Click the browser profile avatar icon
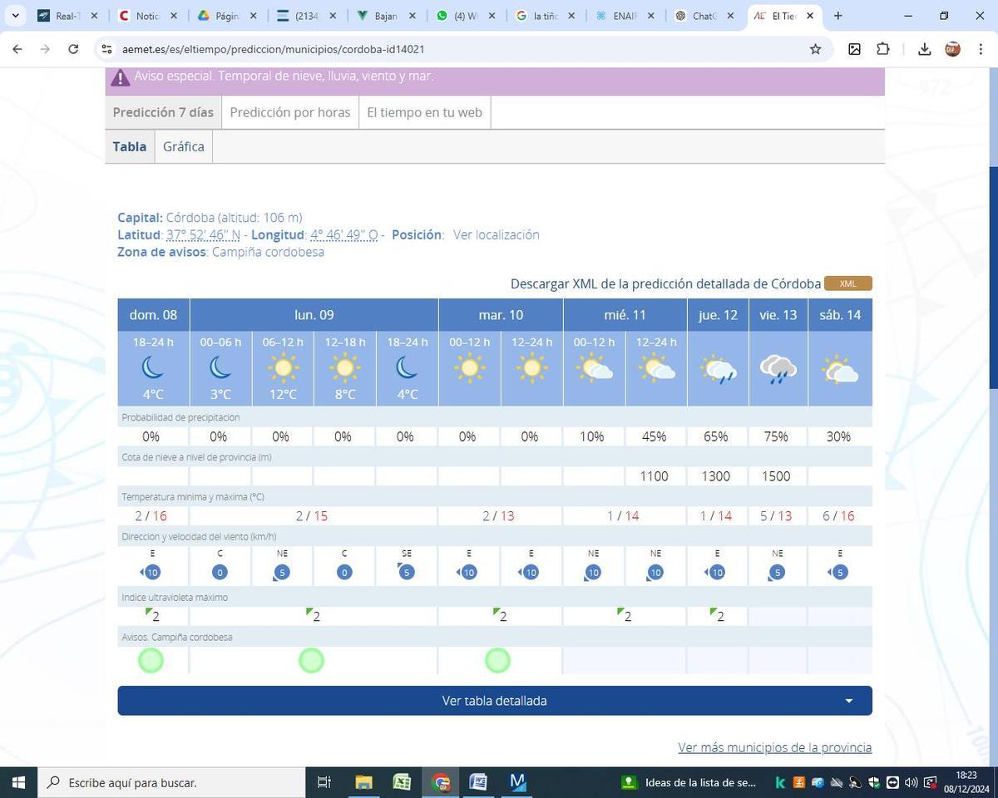 (x=952, y=49)
